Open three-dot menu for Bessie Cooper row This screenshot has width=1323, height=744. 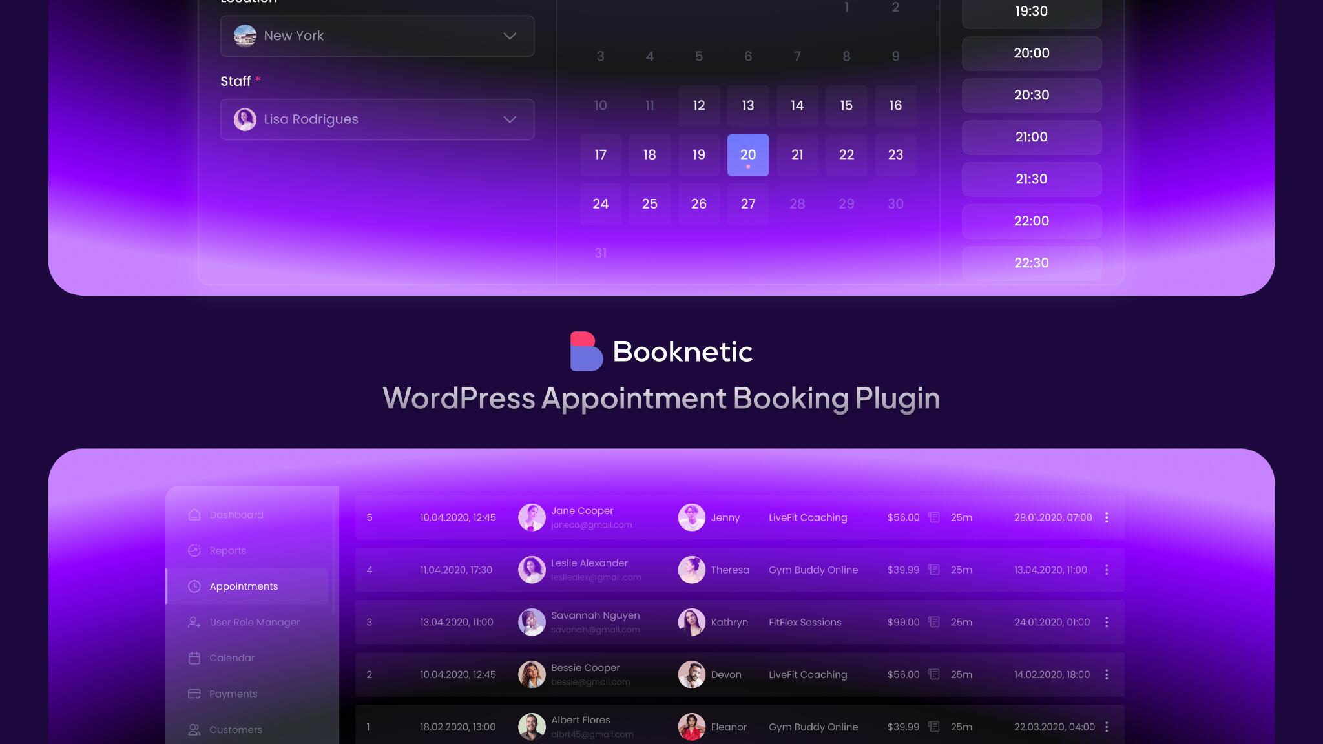point(1107,674)
